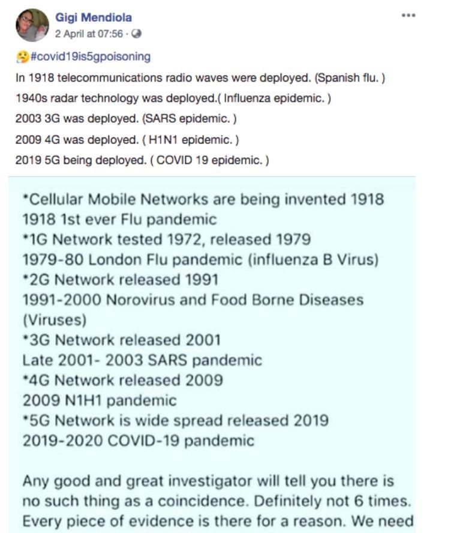
Task: Open the post options three-dot menu
Action: tap(408, 16)
